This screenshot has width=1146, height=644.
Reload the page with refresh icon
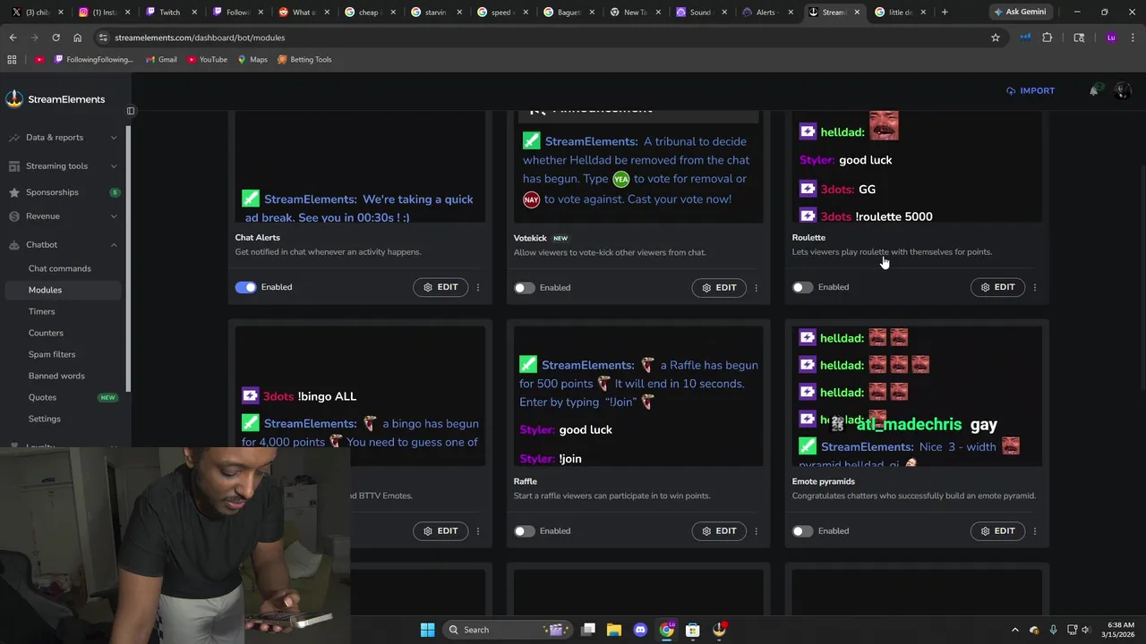(56, 38)
